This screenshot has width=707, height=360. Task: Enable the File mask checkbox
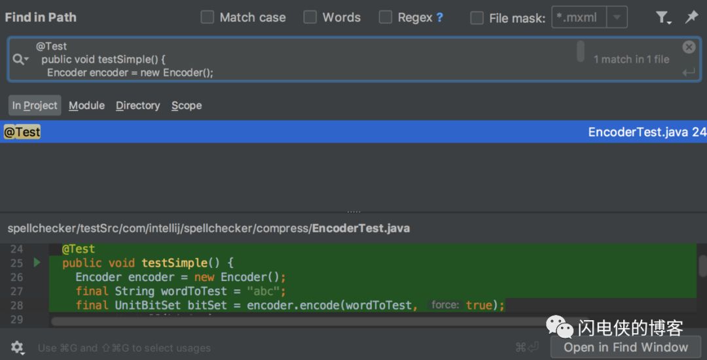(477, 18)
